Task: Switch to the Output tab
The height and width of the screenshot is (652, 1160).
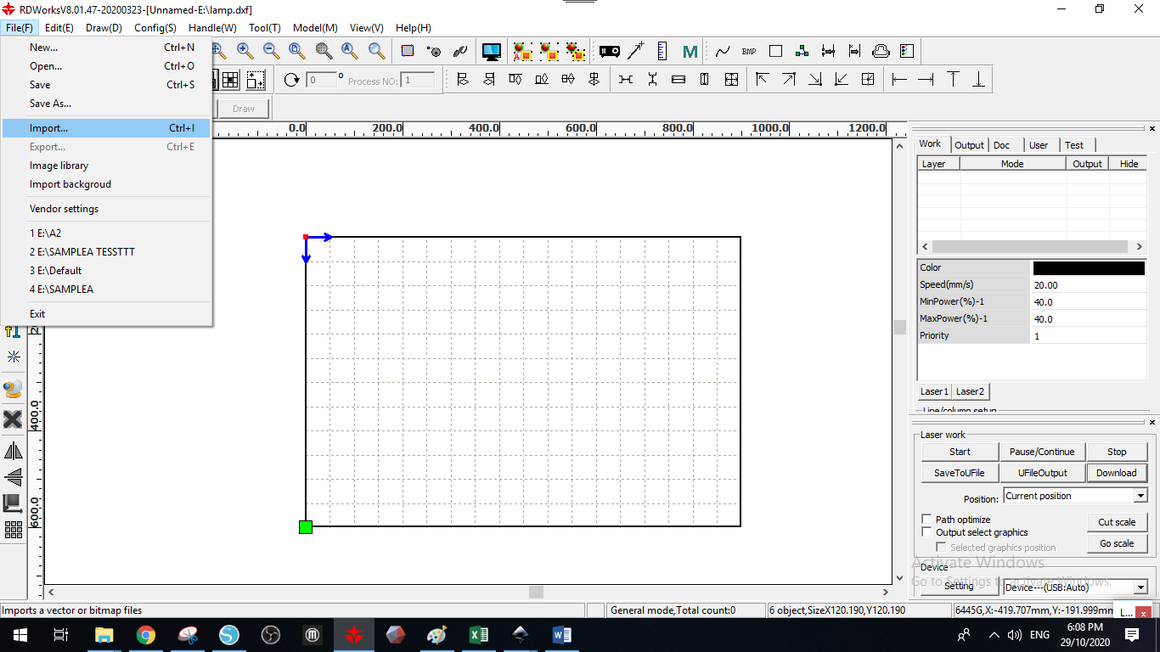Action: pyautogui.click(x=969, y=145)
